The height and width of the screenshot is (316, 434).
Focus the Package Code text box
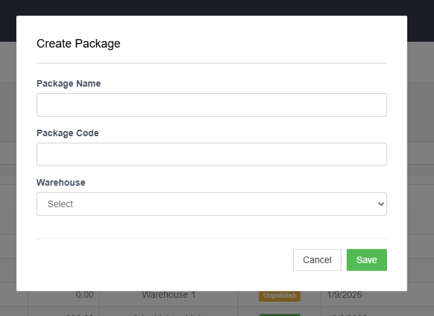211,154
